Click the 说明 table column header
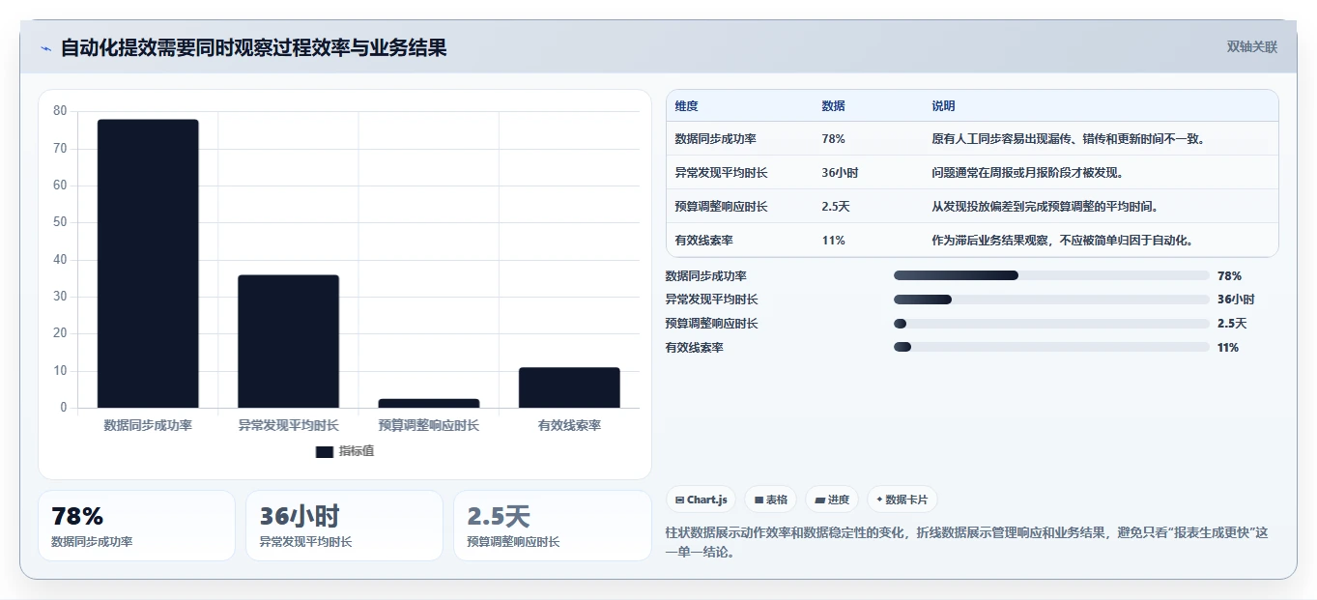 tap(943, 106)
